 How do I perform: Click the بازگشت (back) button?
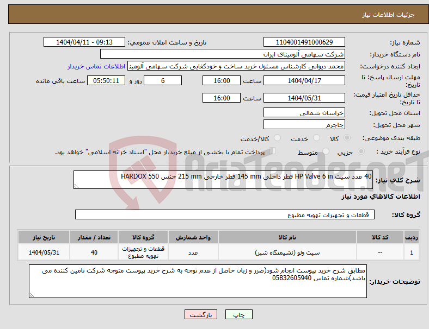(x=201, y=314)
